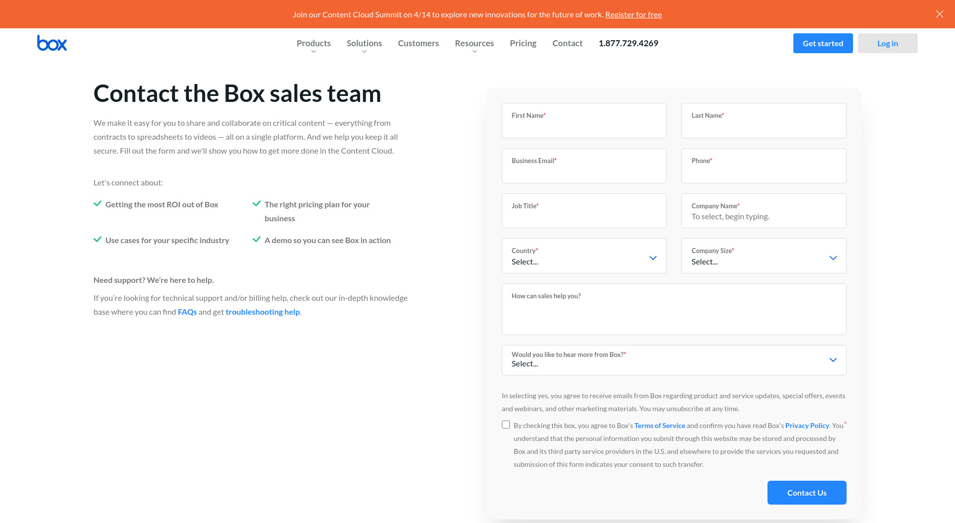Go to the Pricing page
This screenshot has height=523, width=955.
coord(523,43)
